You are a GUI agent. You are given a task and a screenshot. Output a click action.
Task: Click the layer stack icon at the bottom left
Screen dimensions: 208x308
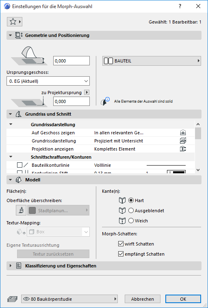pyautogui.click(x=12, y=299)
